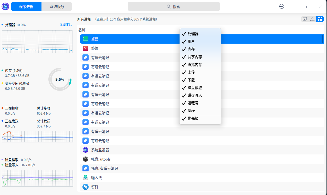
Task: Click the 钉钉 process icon
Action: pyautogui.click(x=86, y=187)
